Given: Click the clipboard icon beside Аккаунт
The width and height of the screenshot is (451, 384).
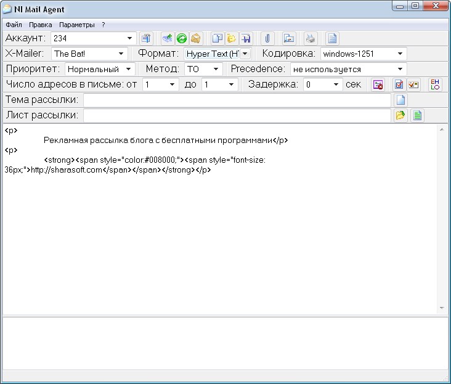Looking at the screenshot, I should click(x=146, y=38).
